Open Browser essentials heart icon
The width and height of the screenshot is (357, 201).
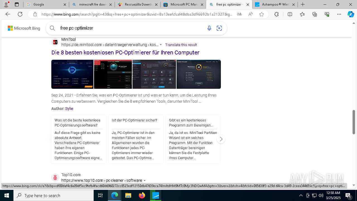coord(327,14)
